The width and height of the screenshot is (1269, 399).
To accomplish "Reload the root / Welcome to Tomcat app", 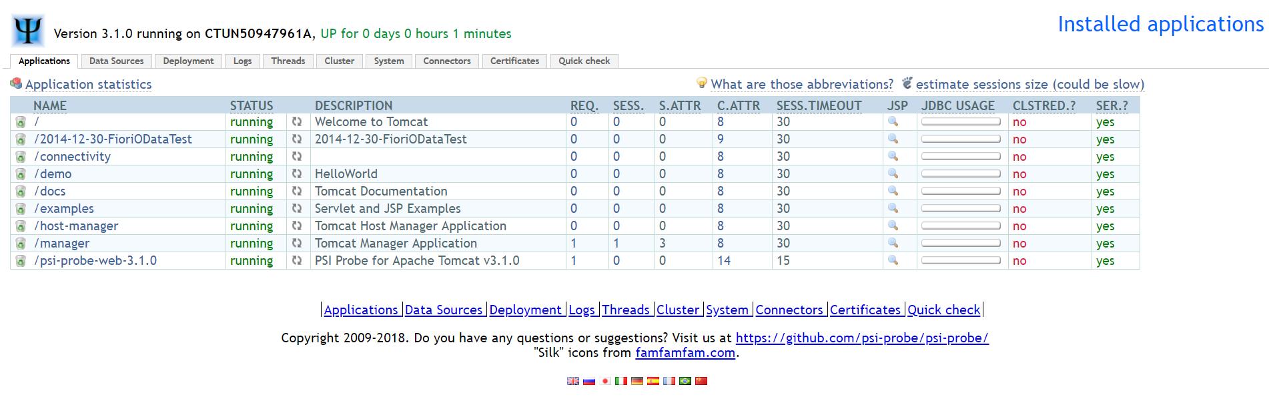I will (297, 121).
